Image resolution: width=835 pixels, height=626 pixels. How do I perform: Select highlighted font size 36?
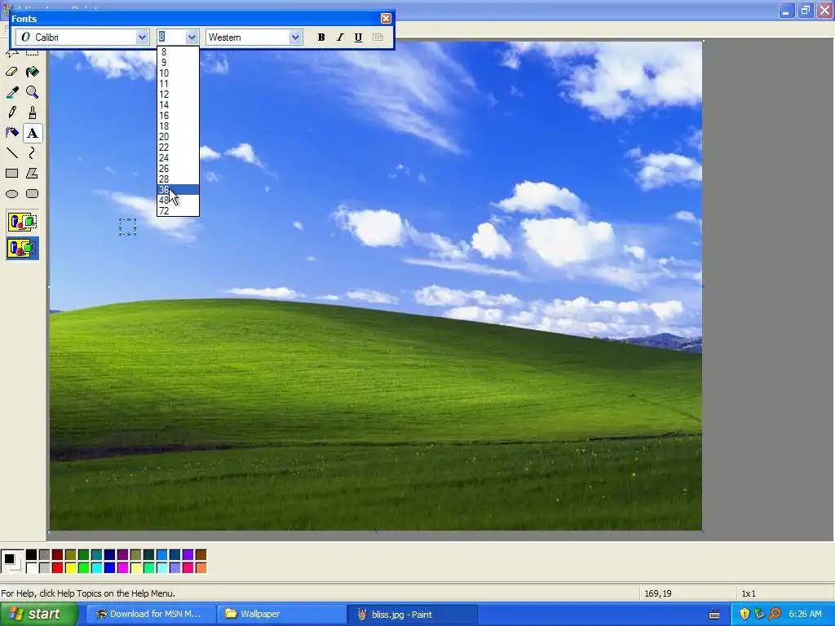178,189
